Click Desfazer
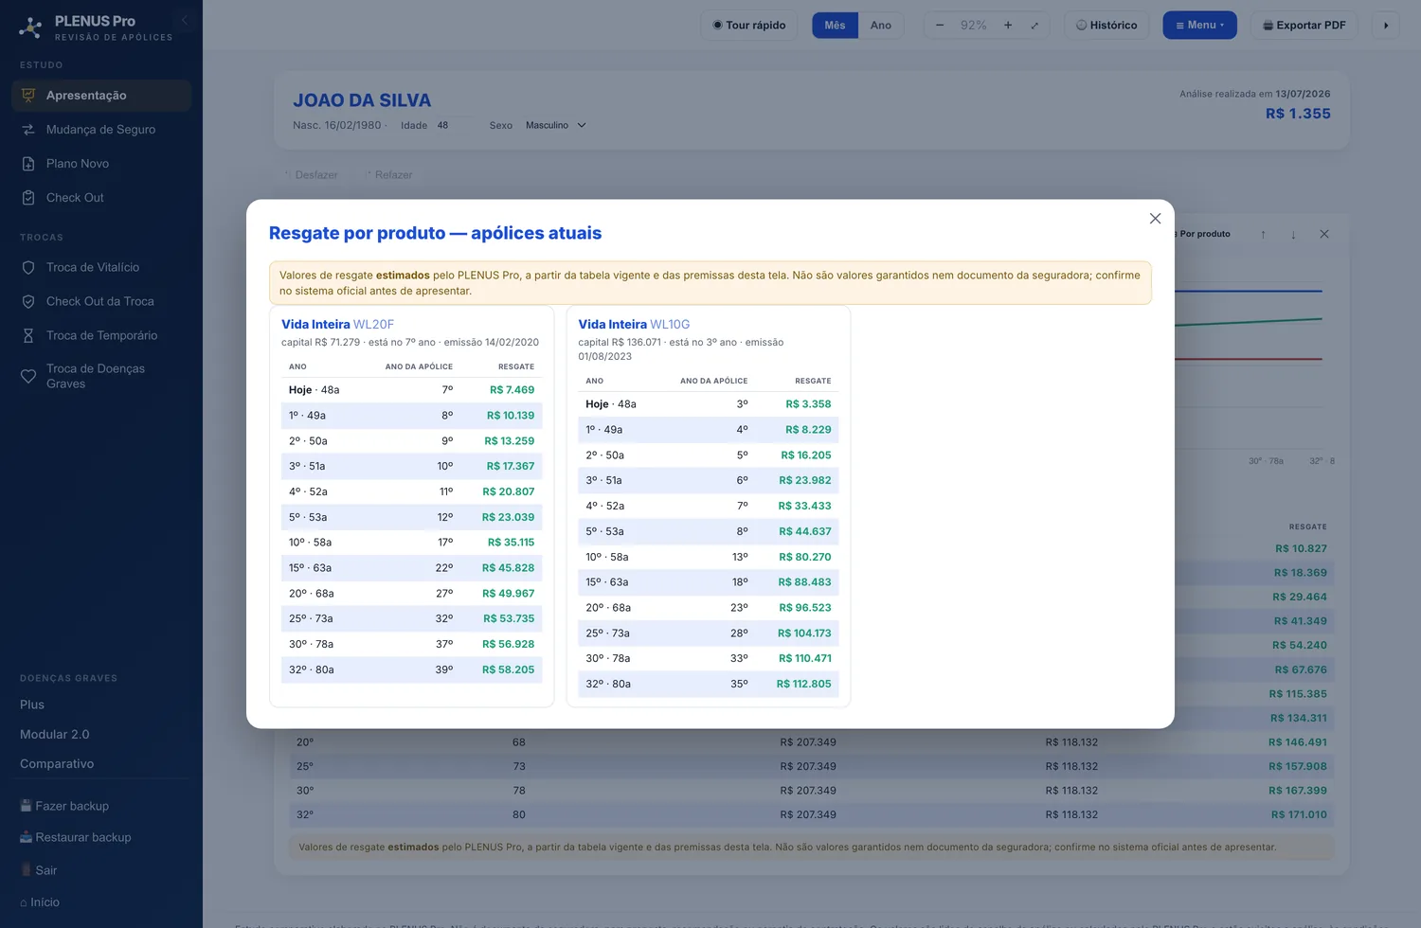Viewport: 1421px width, 928px height. pos(312,175)
